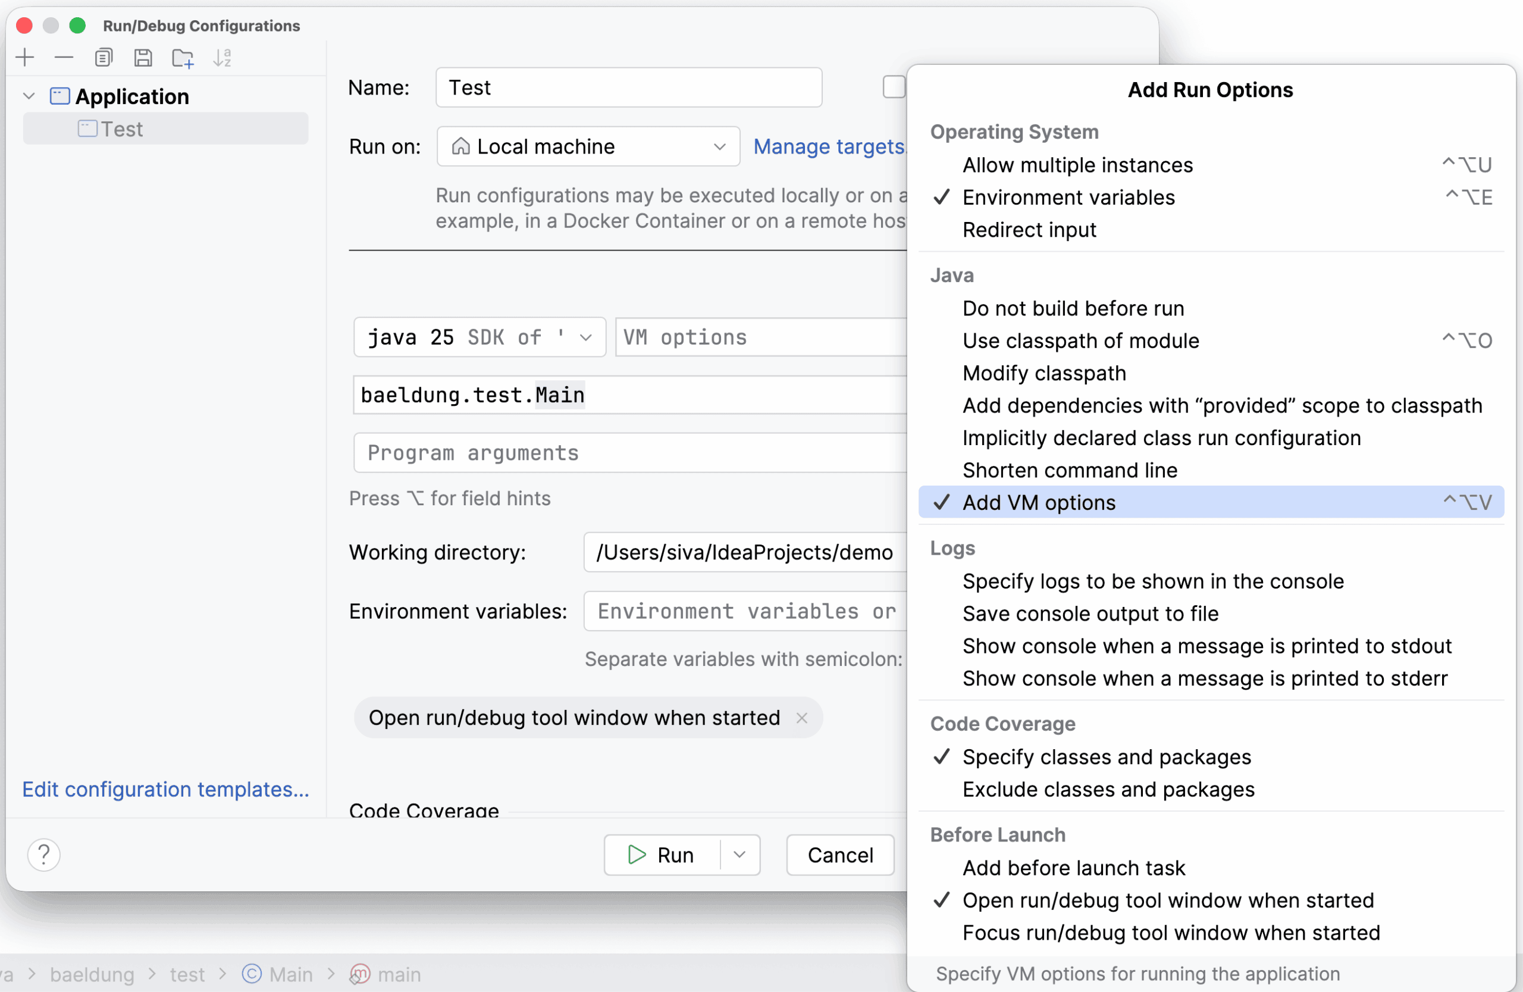
Task: Open the Run button dropdown arrow
Action: point(739,855)
